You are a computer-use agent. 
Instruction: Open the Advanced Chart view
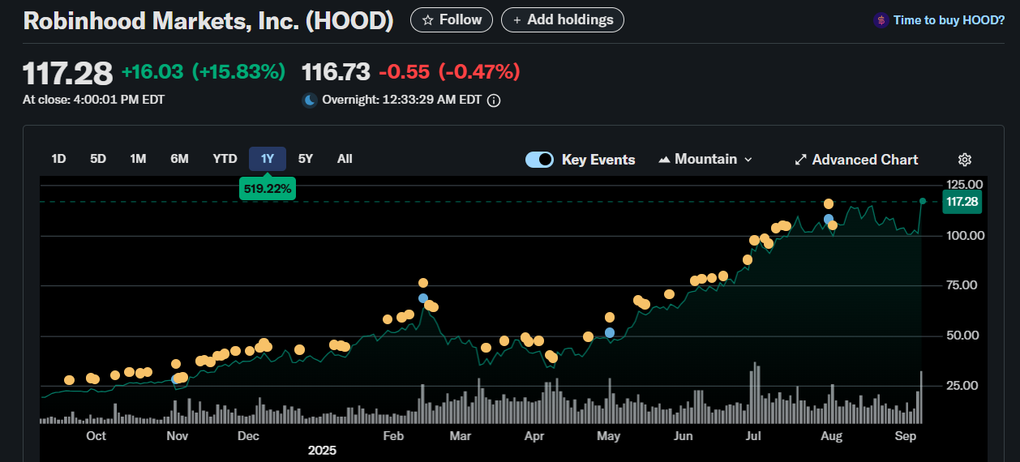pos(856,160)
